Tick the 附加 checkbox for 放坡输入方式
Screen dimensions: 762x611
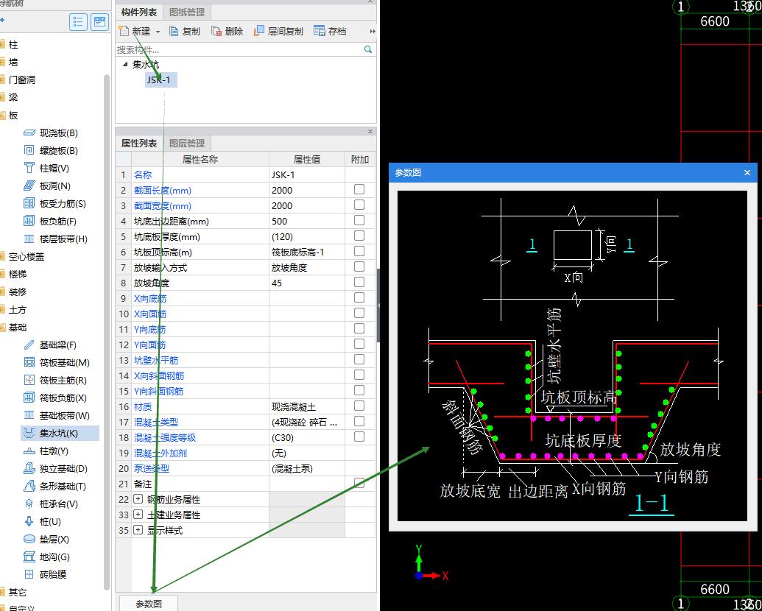pos(359,267)
